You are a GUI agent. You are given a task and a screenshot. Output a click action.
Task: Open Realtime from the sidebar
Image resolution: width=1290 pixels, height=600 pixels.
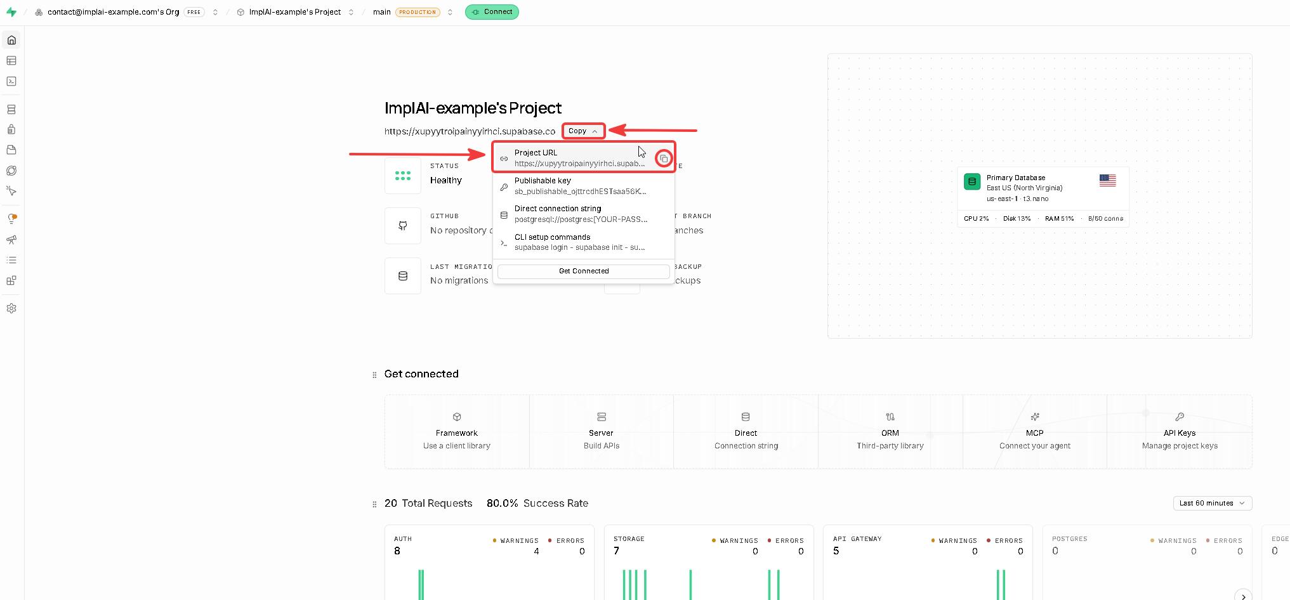tap(11, 191)
